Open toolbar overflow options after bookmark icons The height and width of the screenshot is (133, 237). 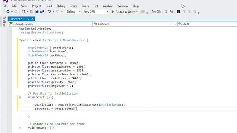tap(198, 13)
